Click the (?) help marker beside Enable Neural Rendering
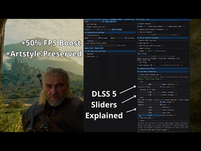The width and height of the screenshot is (201, 151). [x=160, y=75]
